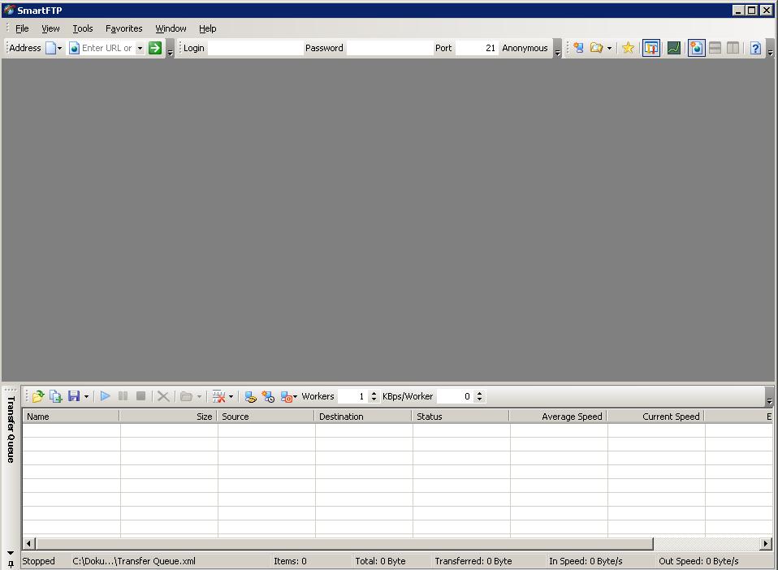Open the speed graph icon

tap(674, 48)
